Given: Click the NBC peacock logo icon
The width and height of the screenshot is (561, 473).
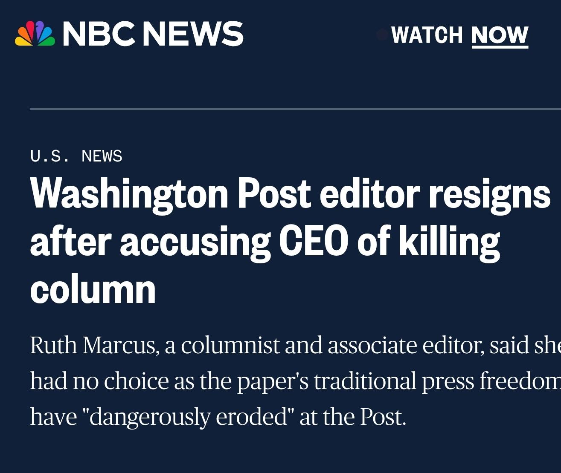Looking at the screenshot, I should click(x=35, y=34).
